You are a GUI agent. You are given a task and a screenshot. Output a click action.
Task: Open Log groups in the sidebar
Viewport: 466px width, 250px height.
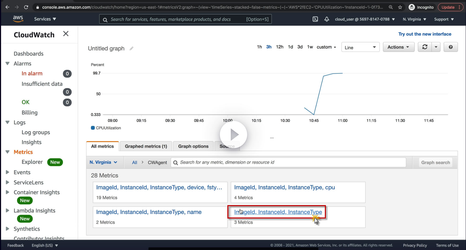tap(36, 132)
